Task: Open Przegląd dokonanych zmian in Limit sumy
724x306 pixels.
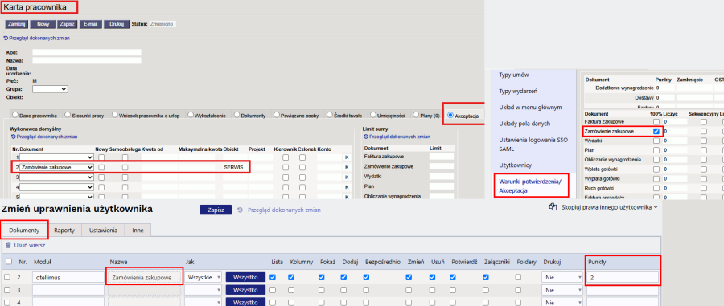Action: click(x=397, y=137)
